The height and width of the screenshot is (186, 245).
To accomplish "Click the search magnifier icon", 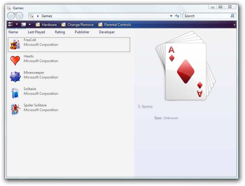I will pyautogui.click(x=232, y=16).
